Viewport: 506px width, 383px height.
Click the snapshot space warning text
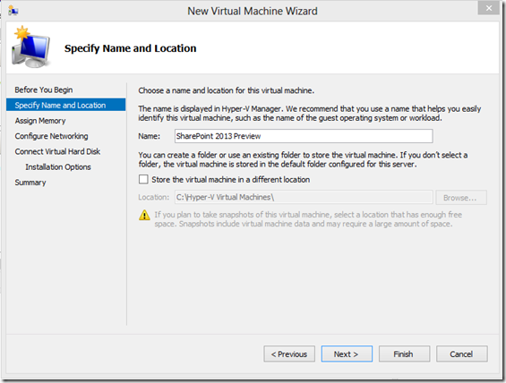pyautogui.click(x=308, y=219)
